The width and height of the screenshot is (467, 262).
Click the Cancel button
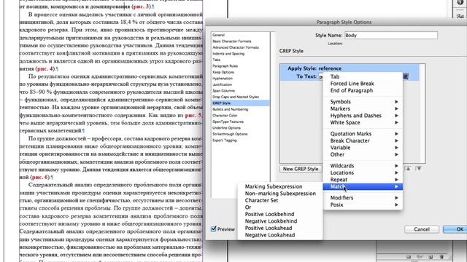point(422,229)
